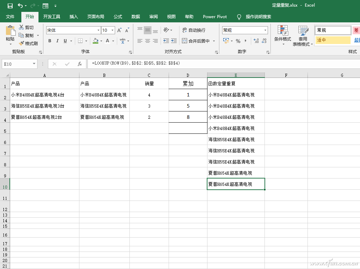The width and height of the screenshot is (360, 269).
Task: Click the 操作说明搜索 search box
Action: [x=258, y=16]
